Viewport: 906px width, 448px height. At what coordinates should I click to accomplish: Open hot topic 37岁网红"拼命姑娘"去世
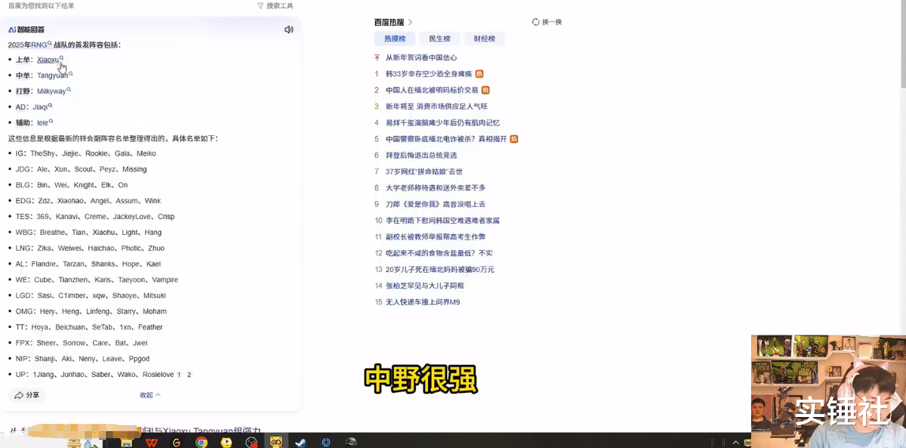point(424,171)
